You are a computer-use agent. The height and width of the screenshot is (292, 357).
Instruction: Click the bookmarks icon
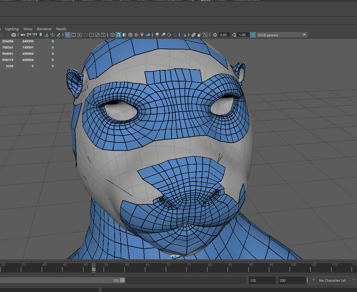40,35
